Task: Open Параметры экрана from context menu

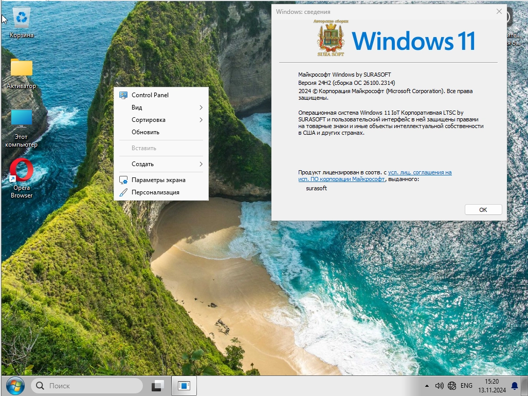Action: pos(161,180)
